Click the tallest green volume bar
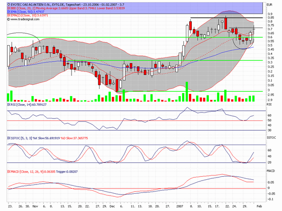Viewport: 282px width, 211px height. [x=187, y=92]
